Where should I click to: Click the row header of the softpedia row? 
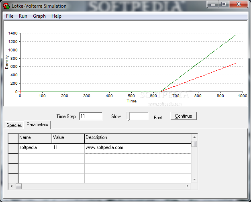coord(13,148)
